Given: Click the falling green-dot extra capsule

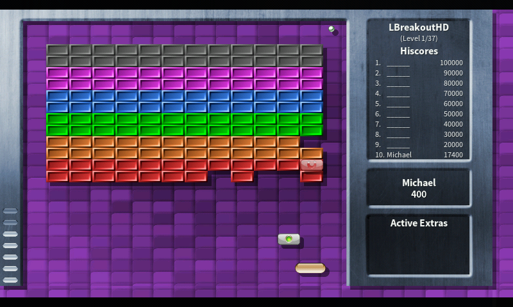Looking at the screenshot, I should coord(289,239).
